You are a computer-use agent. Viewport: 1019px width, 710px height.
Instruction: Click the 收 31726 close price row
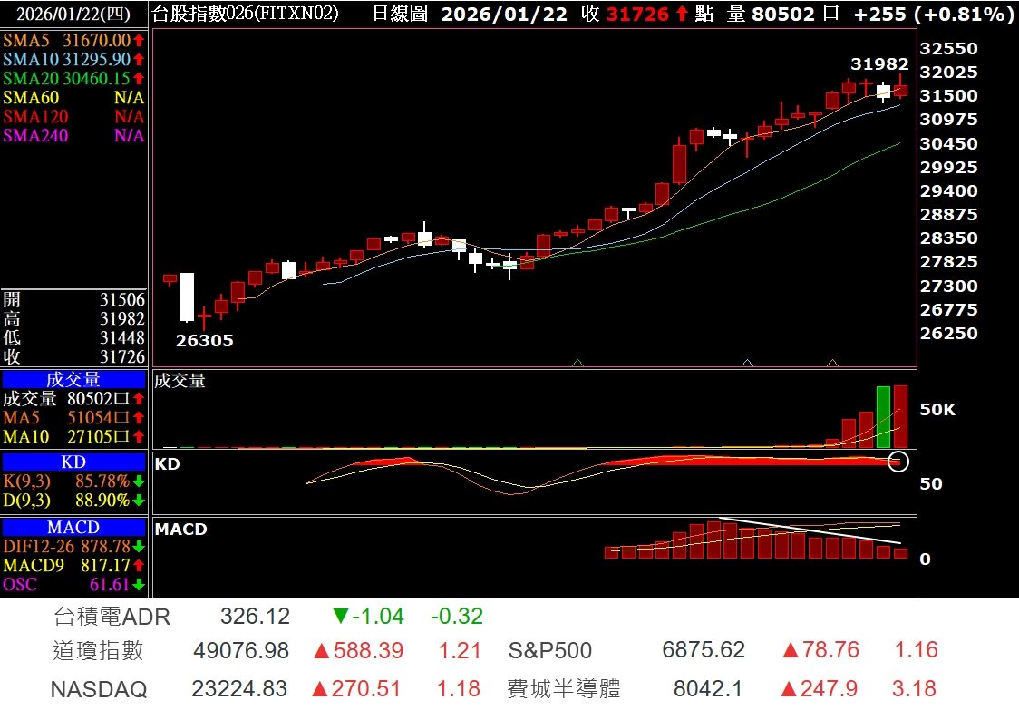click(x=73, y=356)
